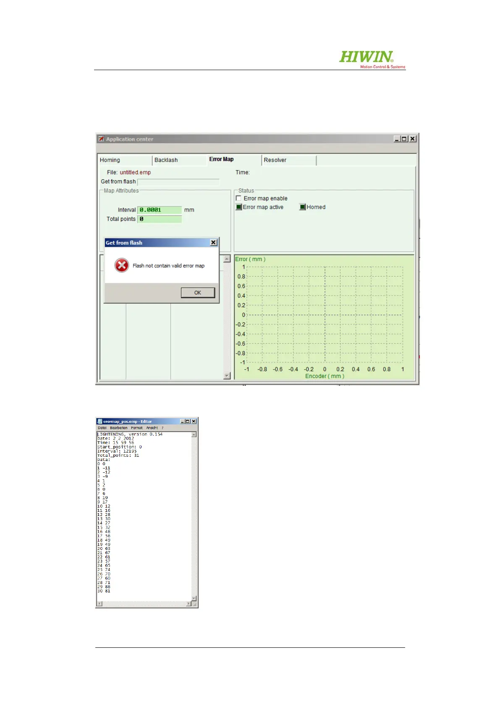Image resolution: width=500 pixels, height=707 pixels.
Task: Maximize the Application center window
Action: click(404, 139)
